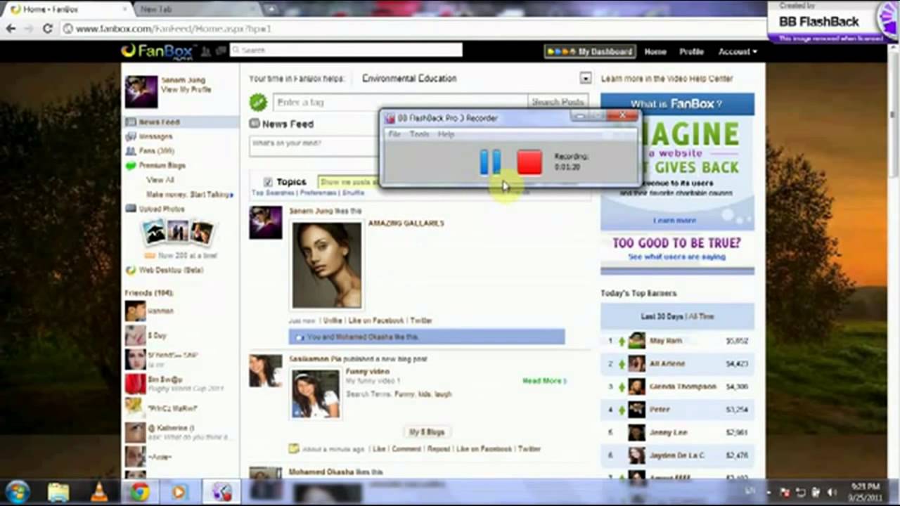Open the Top Searches link
This screenshot has width=900, height=506.
272,193
